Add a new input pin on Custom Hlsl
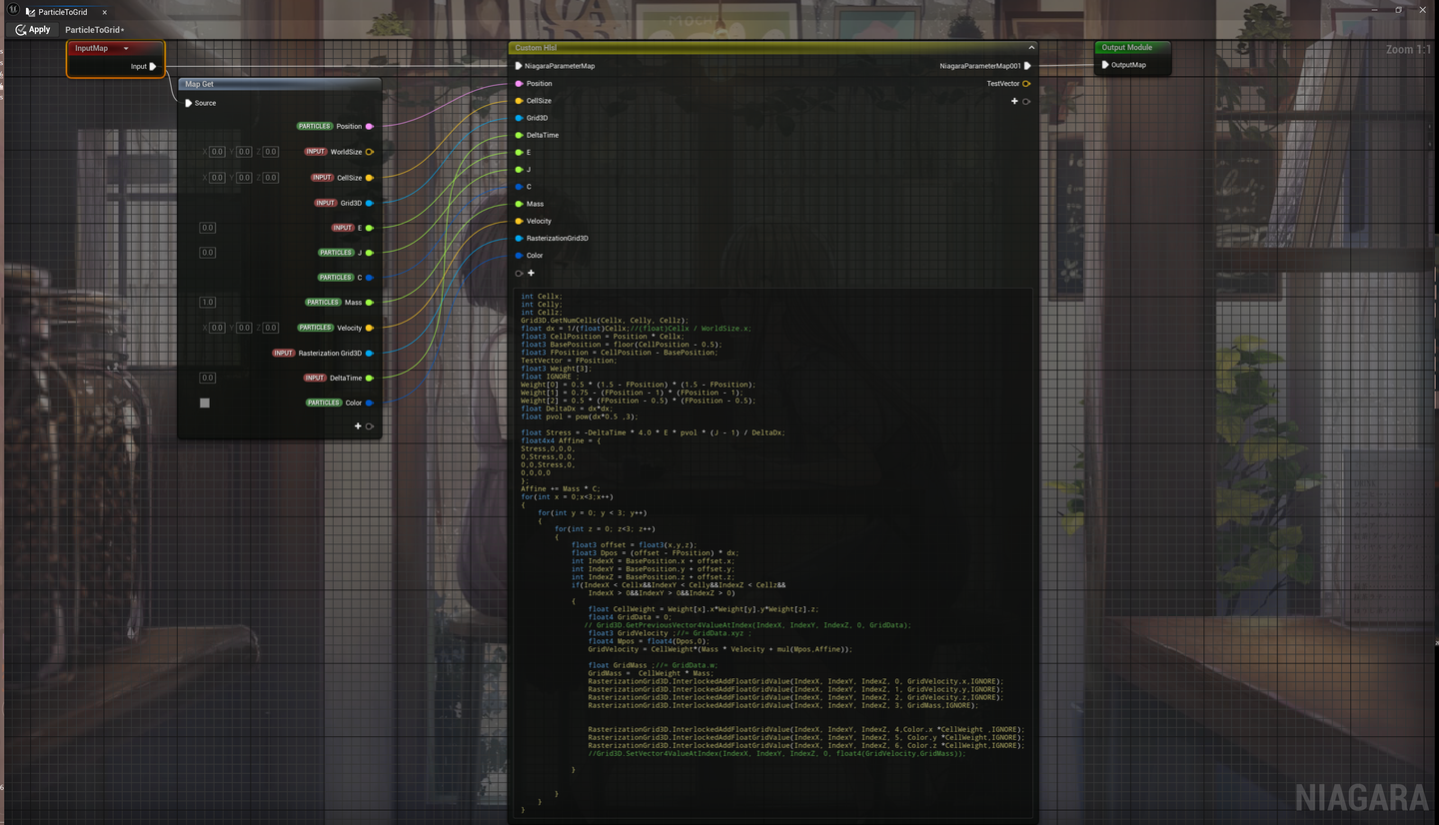Image resolution: width=1439 pixels, height=825 pixels. (x=531, y=273)
